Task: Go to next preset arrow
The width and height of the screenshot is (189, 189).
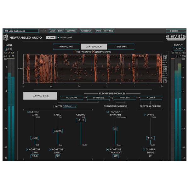Action: (x=45, y=31)
